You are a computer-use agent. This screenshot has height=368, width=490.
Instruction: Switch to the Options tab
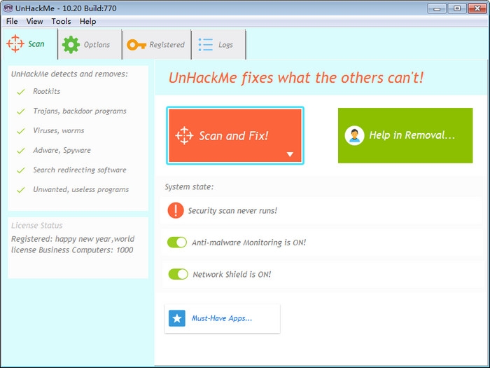point(90,45)
